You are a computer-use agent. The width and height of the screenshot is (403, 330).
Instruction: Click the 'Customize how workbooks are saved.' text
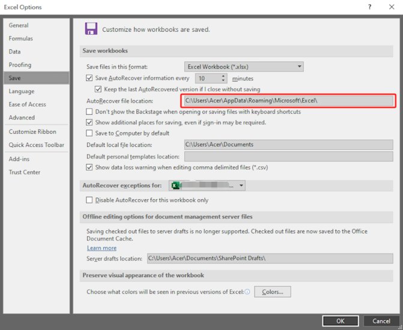pos(156,29)
